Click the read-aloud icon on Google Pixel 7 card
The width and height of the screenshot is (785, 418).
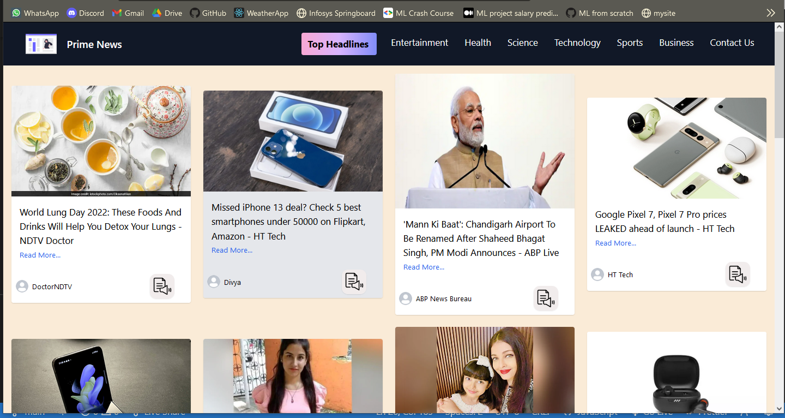coord(738,274)
